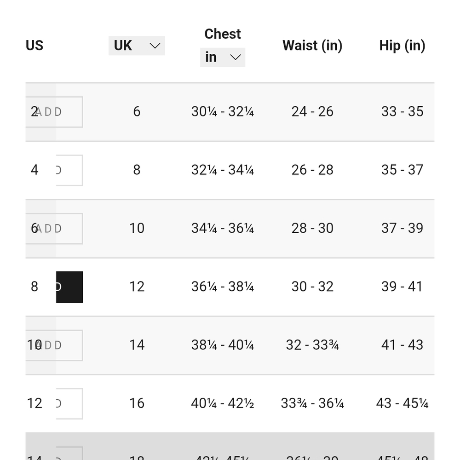
Task: Select the UK size 16 cell
Action: pos(137,403)
